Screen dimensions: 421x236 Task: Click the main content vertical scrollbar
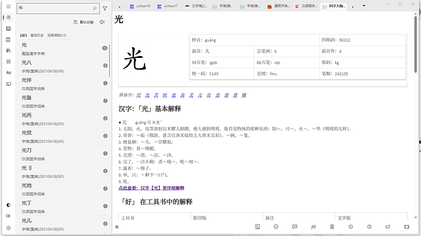tap(416, 45)
